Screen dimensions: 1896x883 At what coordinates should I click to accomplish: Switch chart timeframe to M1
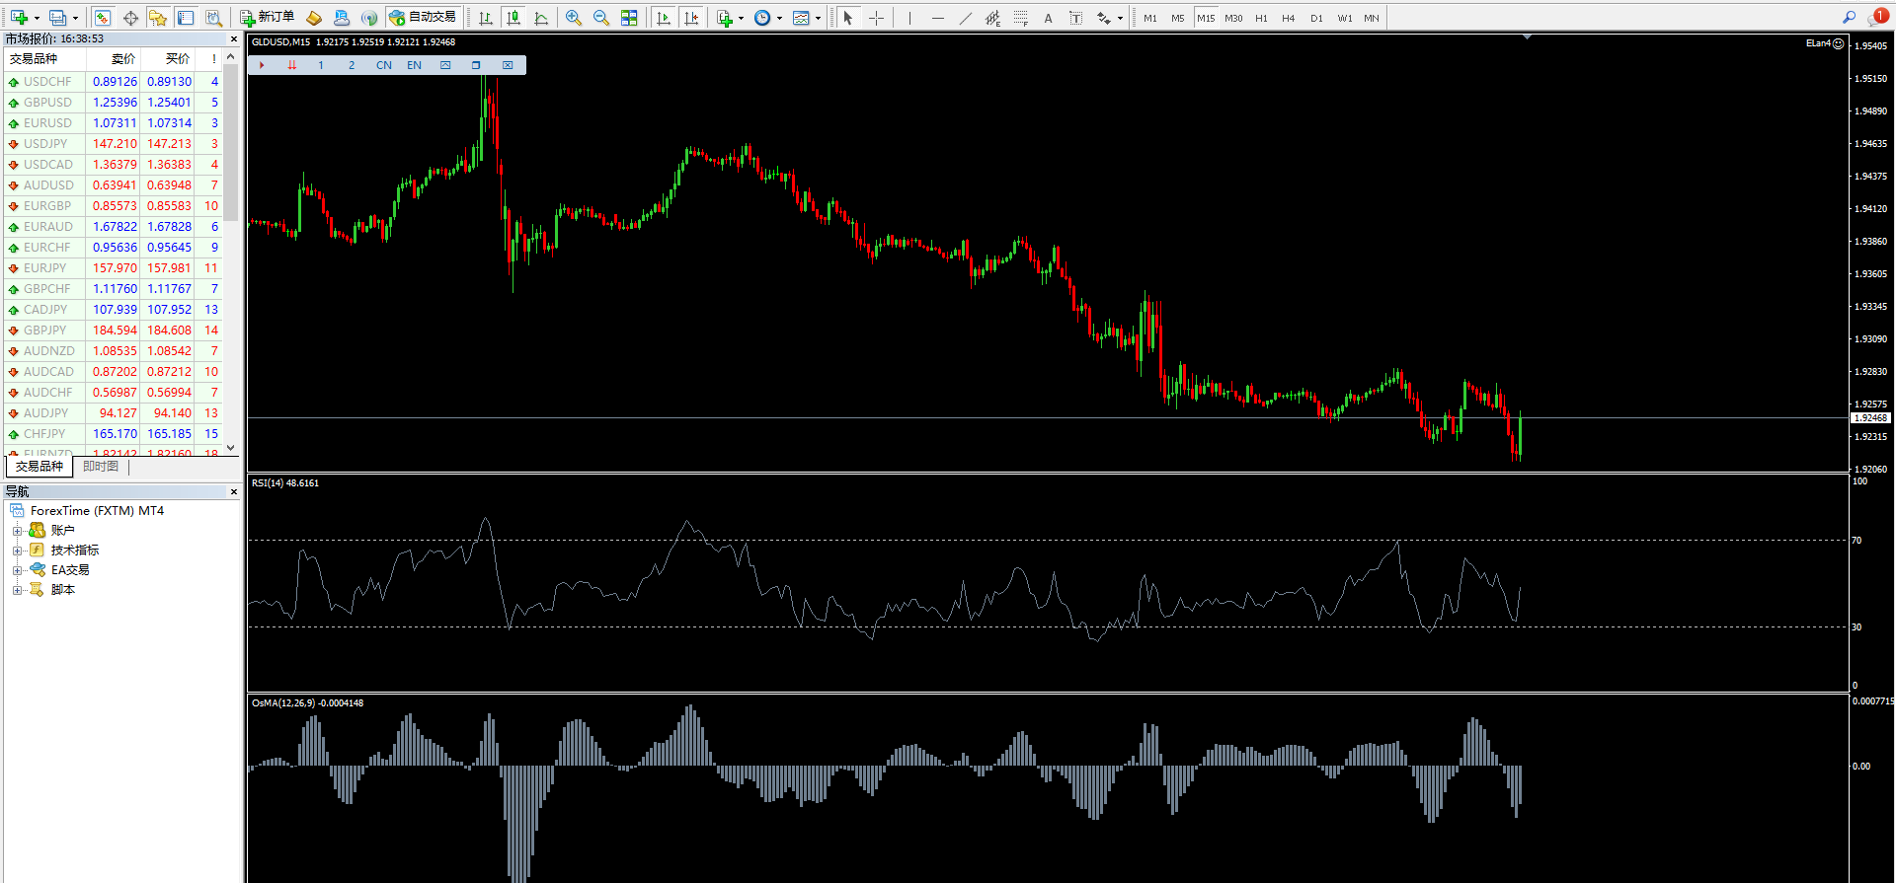point(1150,18)
